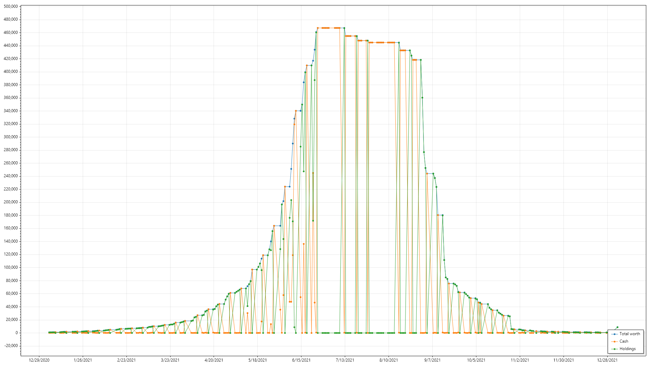This screenshot has height=366, width=651.
Task: Click the 500,000 y-axis label
Action: click(x=11, y=6)
